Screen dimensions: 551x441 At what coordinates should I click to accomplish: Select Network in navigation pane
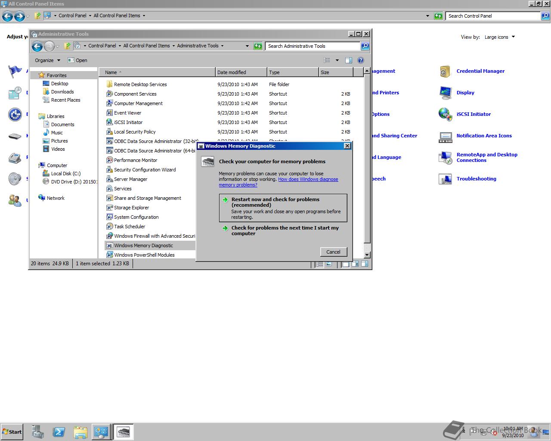pyautogui.click(x=56, y=198)
